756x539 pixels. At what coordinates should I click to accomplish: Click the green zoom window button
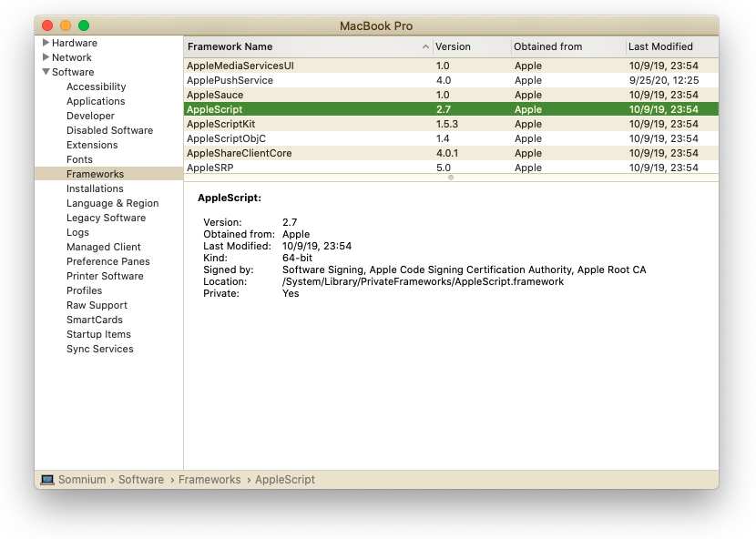(x=84, y=25)
